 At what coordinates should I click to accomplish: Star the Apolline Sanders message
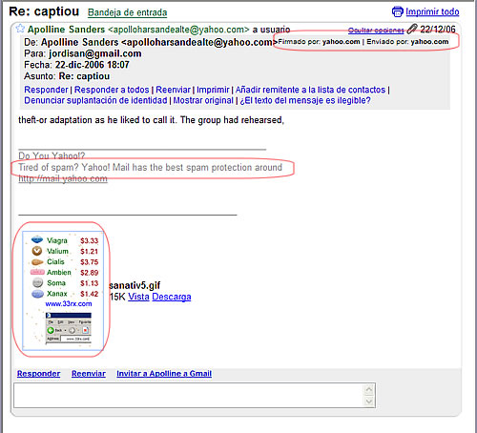20,29
